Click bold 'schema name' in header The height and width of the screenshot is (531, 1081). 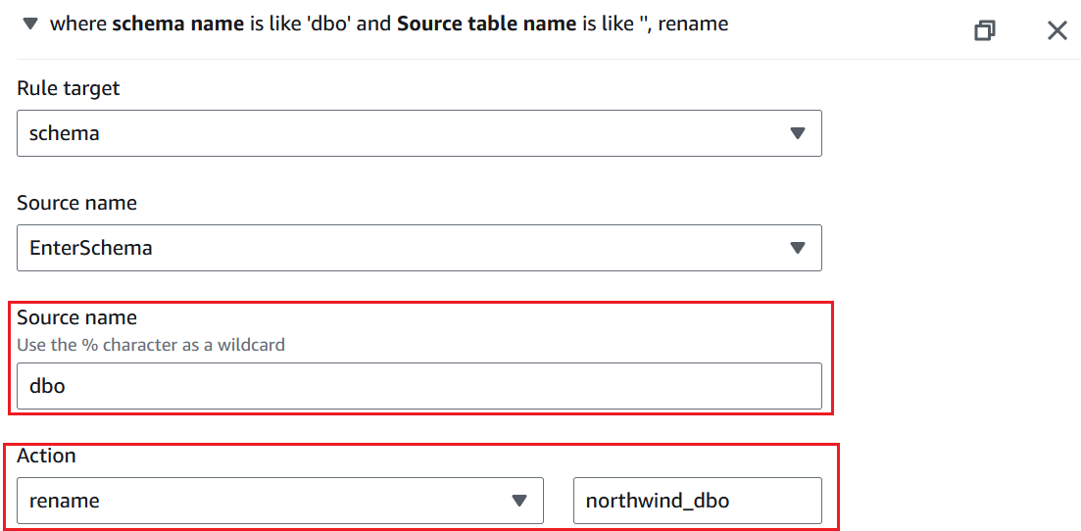[177, 24]
